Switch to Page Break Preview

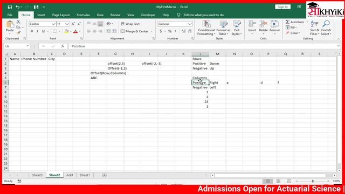(x=289, y=181)
